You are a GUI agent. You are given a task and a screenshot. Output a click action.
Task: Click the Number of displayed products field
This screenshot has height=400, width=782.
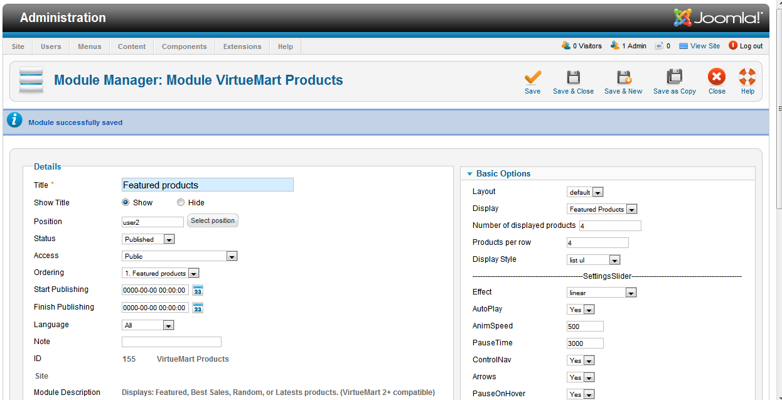(610, 226)
